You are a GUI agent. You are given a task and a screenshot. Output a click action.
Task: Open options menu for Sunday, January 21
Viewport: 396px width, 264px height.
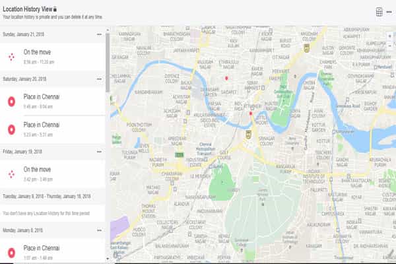(x=99, y=34)
